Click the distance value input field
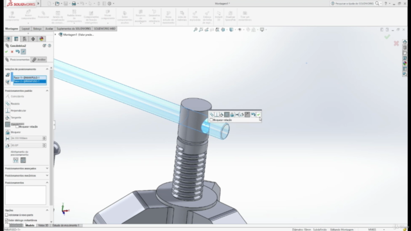The image size is (411, 231). point(26,139)
